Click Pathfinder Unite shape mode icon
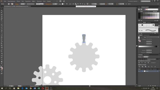This screenshot has width=160, height=90. (x=139, y=63)
